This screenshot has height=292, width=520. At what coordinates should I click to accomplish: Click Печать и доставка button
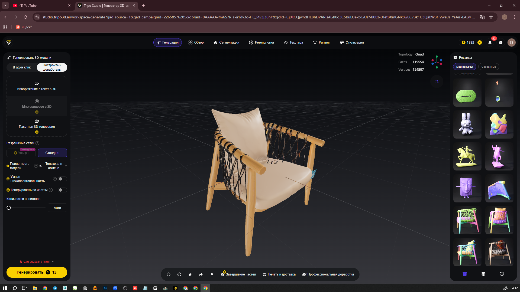pyautogui.click(x=279, y=274)
